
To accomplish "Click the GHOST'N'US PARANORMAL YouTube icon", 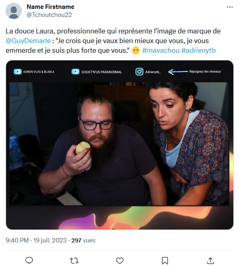I will click(75, 72).
